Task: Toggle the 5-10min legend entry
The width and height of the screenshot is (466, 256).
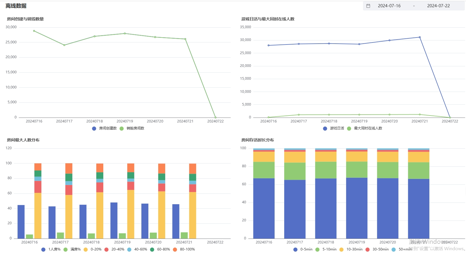Action: click(x=326, y=249)
